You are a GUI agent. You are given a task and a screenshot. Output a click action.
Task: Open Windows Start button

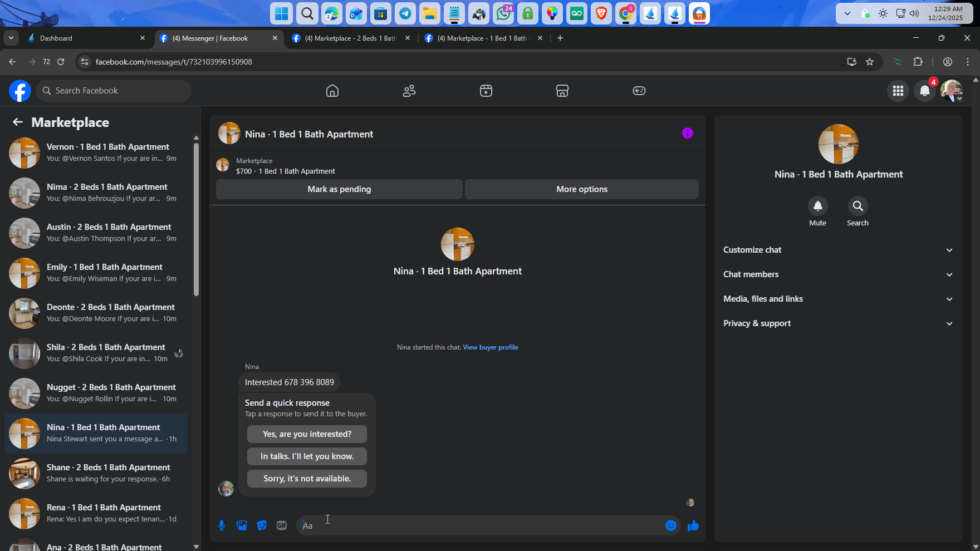point(282,13)
